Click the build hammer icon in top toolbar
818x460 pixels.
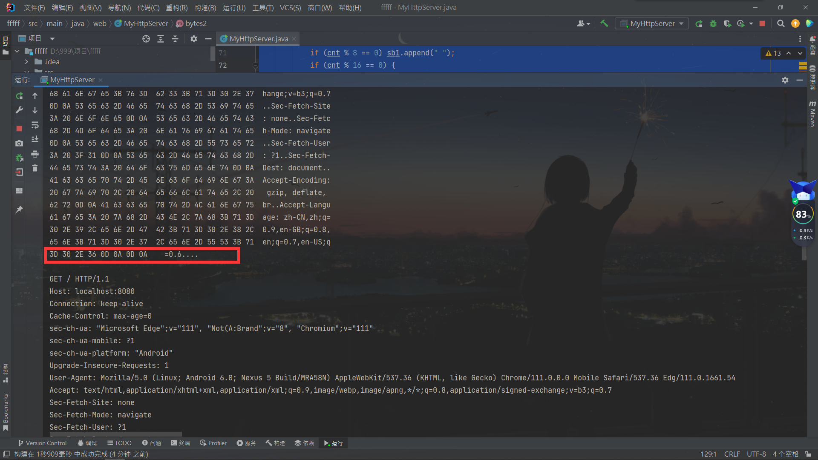pos(604,23)
